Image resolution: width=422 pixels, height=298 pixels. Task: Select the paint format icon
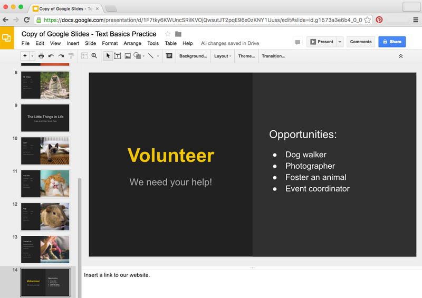71,56
